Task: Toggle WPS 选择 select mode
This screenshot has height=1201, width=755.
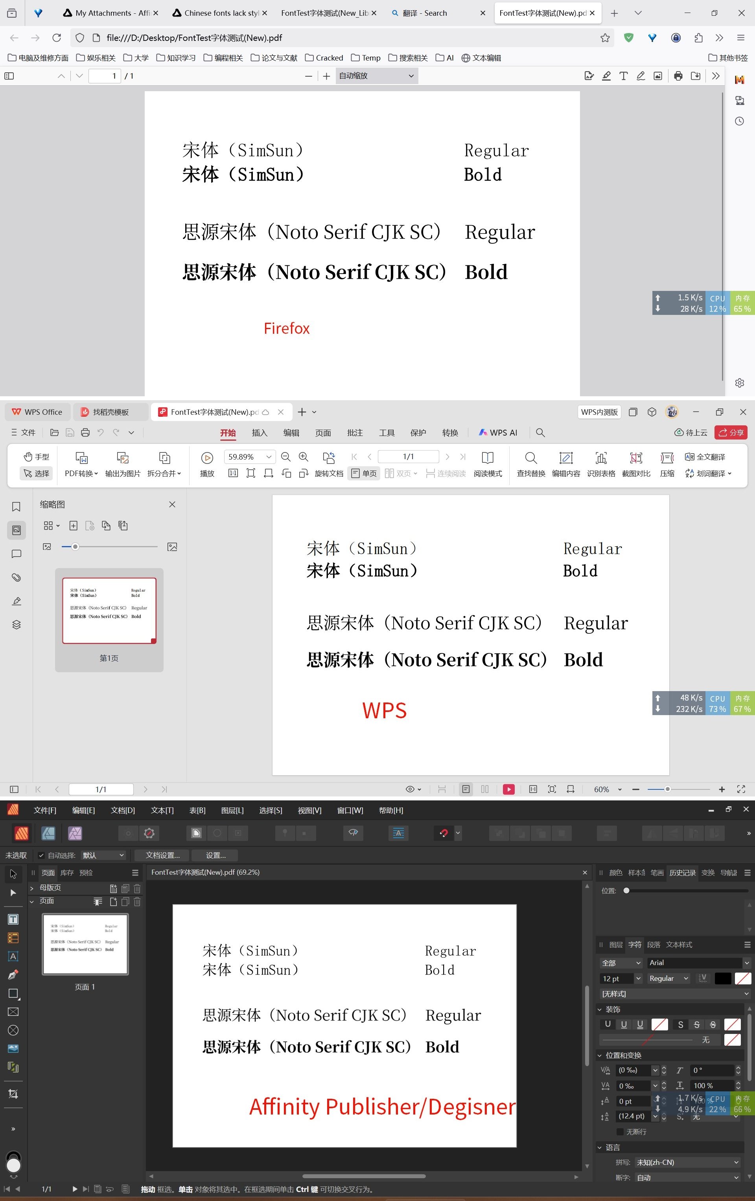Action: pyautogui.click(x=36, y=473)
